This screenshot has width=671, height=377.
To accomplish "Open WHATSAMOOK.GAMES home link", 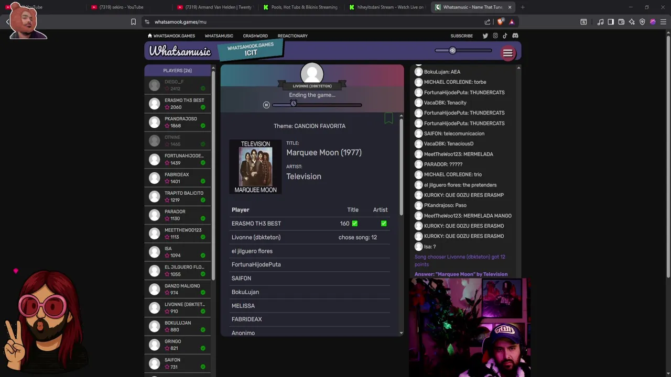I will (171, 36).
